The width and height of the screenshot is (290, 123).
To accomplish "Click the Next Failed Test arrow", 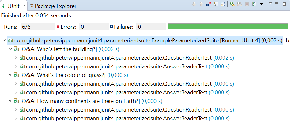I will 194,4.
